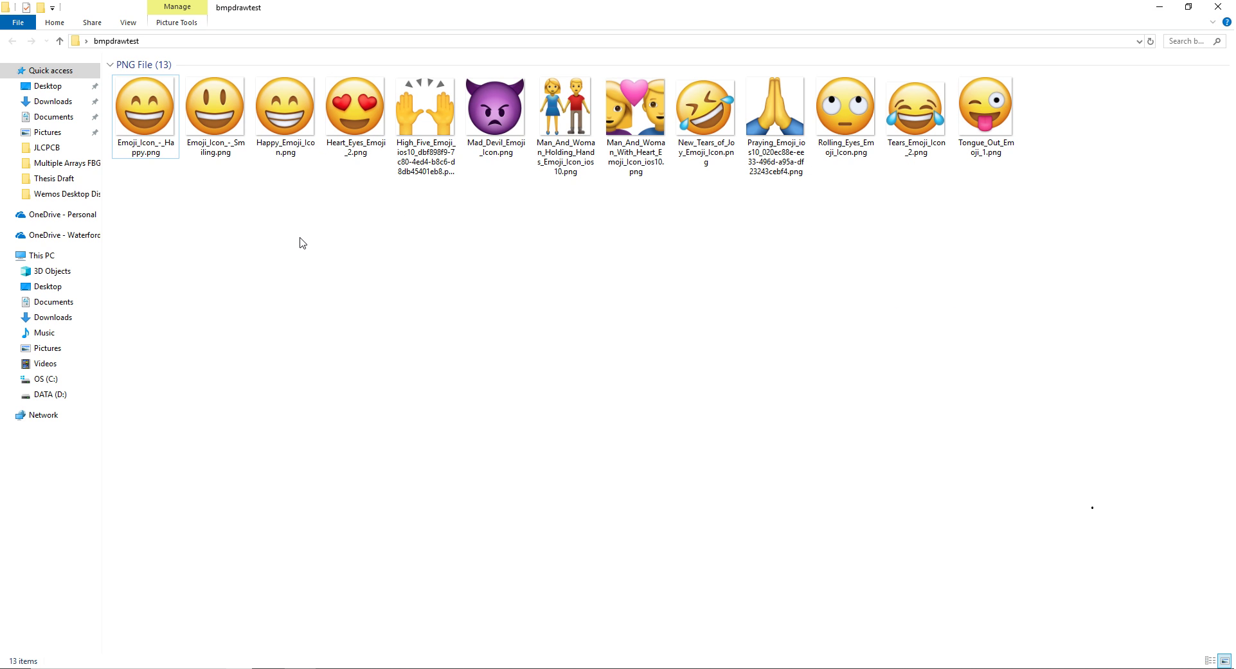Select This PC in navigation pane

click(x=42, y=256)
